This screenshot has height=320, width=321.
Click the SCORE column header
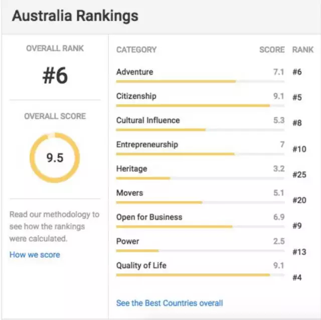272,50
